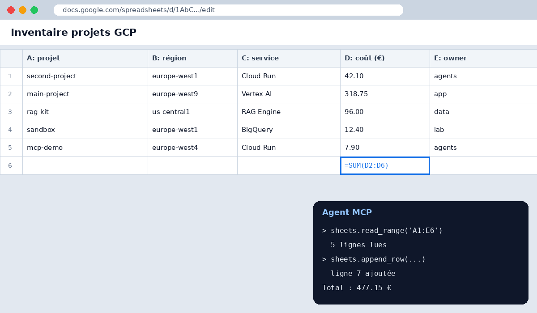Click owner cell 'agents' in mcp-demo row
Viewport: 537px width, 313px height.
[x=483, y=148]
